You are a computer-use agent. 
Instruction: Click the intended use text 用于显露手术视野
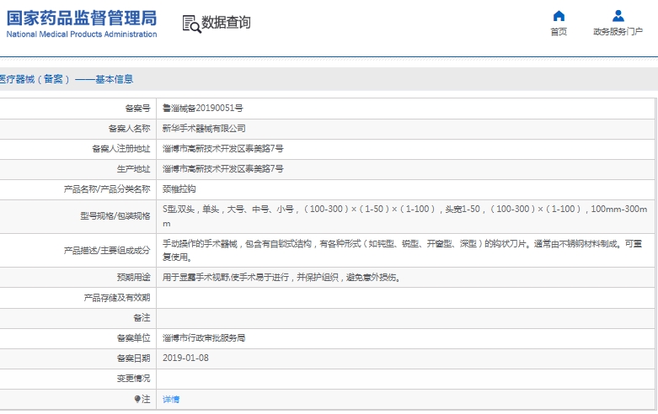[281, 278]
